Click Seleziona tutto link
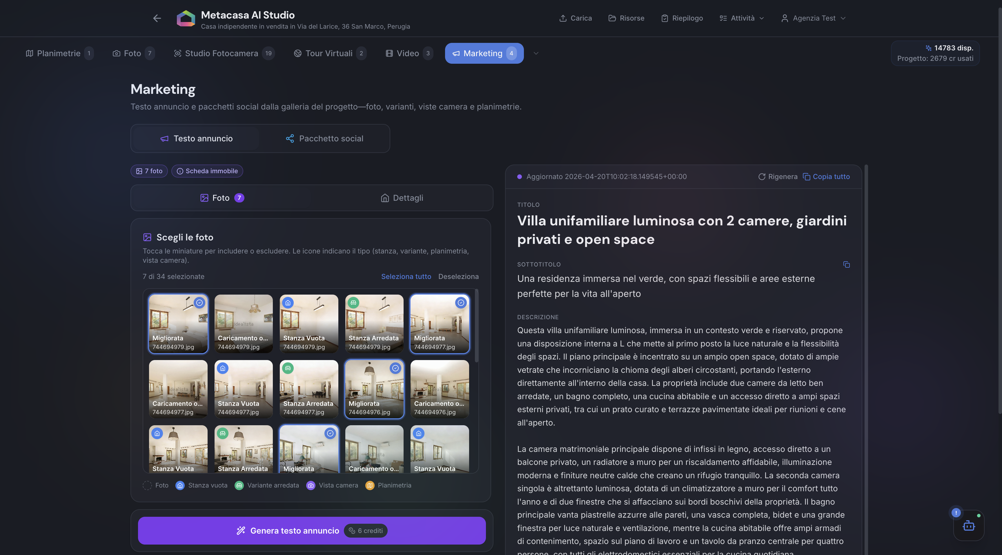Screen dimensions: 1002x555 tap(406, 276)
